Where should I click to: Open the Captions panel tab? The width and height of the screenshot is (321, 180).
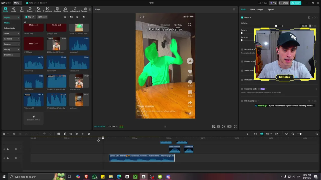point(57,9)
